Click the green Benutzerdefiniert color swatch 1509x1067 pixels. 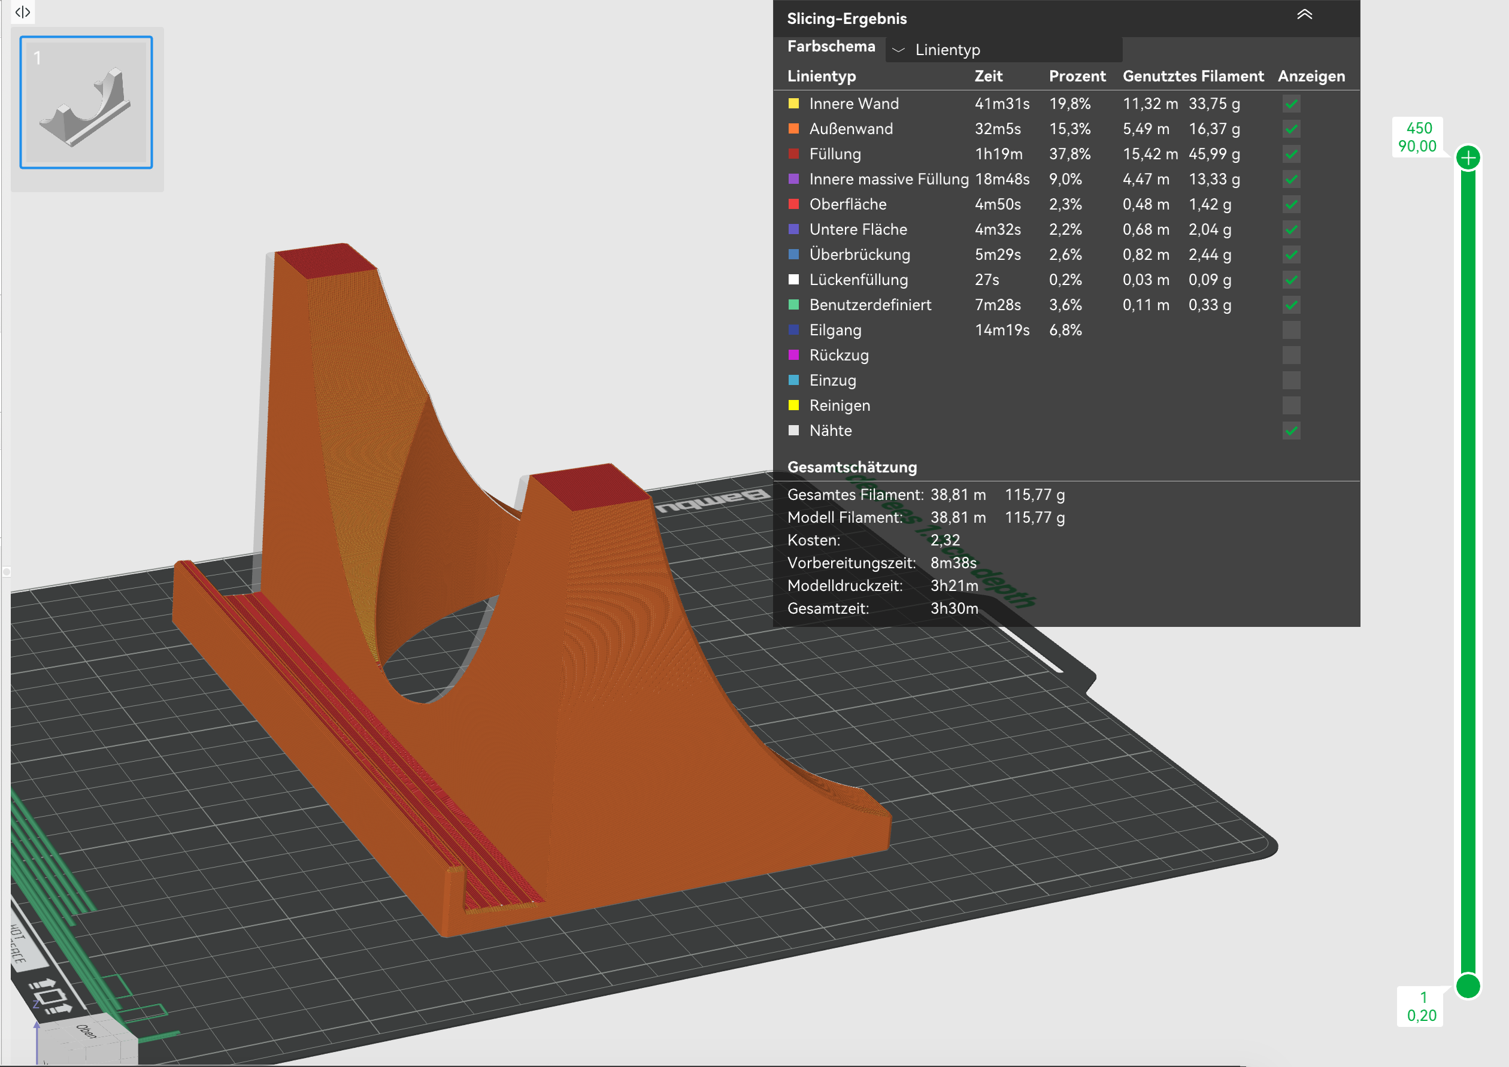[793, 304]
